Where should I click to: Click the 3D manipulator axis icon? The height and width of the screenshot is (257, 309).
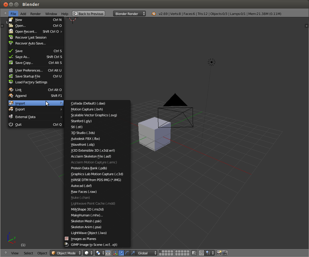click(115, 253)
